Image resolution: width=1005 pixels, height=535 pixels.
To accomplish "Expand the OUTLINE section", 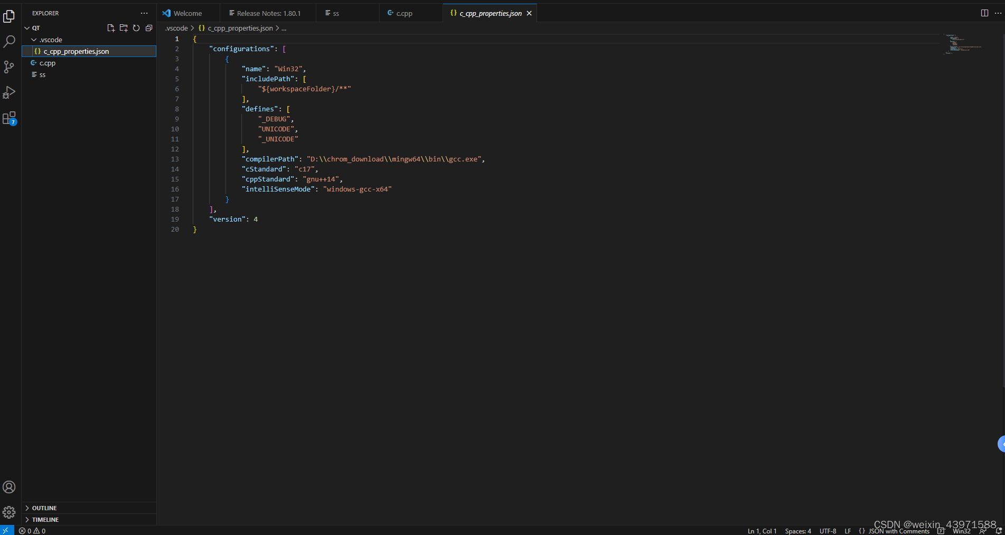I will click(89, 508).
